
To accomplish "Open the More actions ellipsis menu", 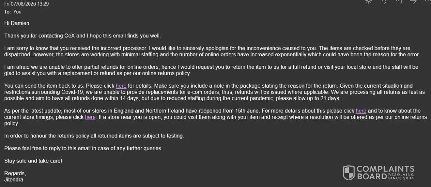I will pos(428,1).
